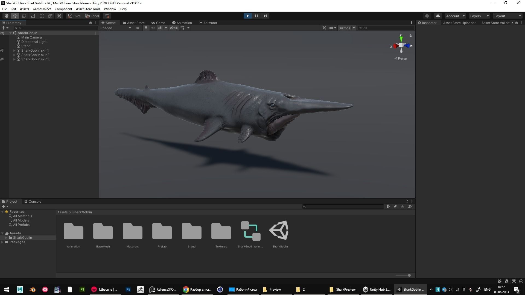The image size is (525, 295).
Task: Open Layout dropdown
Action: click(x=508, y=16)
